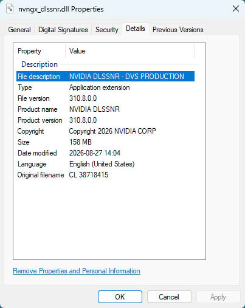Image resolution: width=245 pixels, height=308 pixels.
Task: Select the Language property label
Action: [32, 164]
